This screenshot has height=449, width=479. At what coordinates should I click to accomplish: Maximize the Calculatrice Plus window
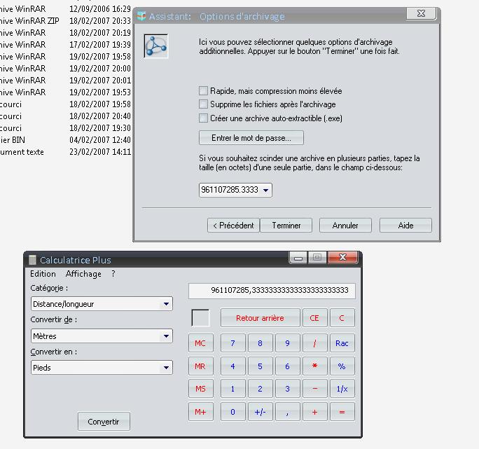(x=317, y=257)
